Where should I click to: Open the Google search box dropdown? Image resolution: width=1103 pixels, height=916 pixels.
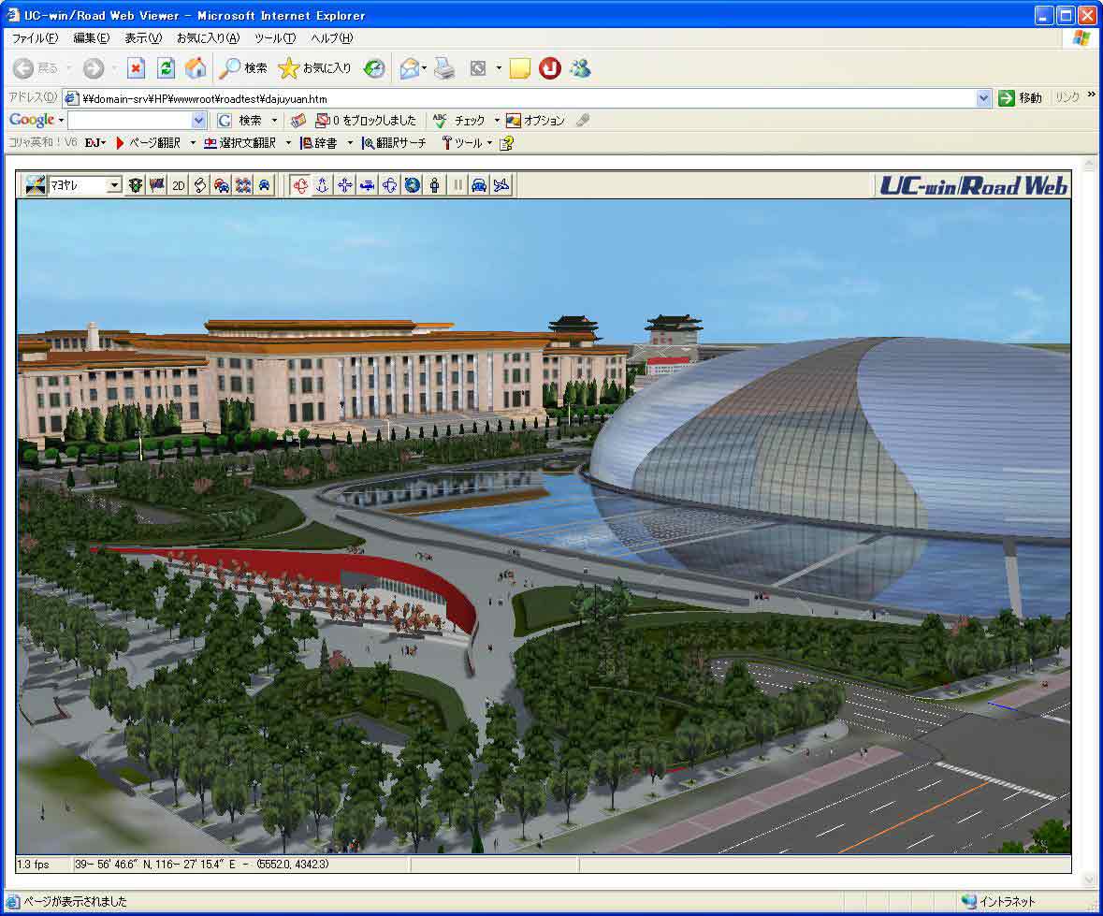pos(198,121)
